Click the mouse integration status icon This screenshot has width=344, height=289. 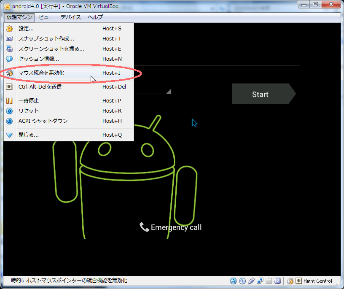pyautogui.click(x=290, y=281)
